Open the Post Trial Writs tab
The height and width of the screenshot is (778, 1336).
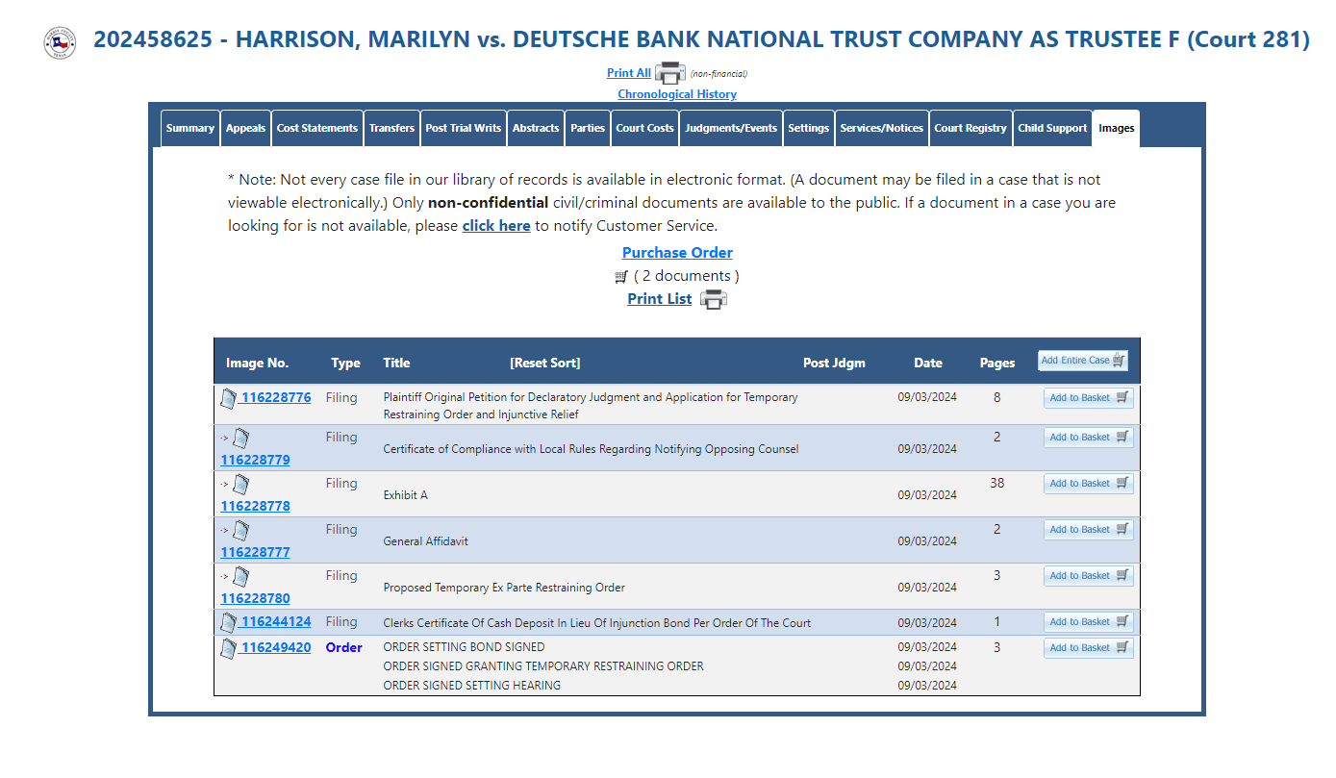coord(464,129)
